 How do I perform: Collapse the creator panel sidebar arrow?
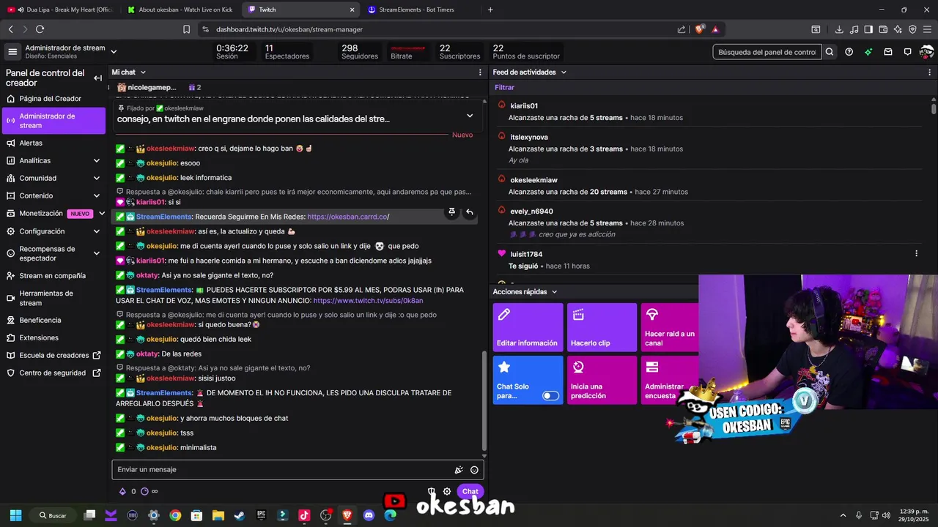pyautogui.click(x=97, y=78)
